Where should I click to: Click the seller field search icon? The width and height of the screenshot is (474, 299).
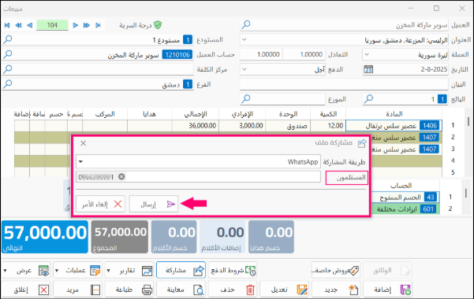tap(368, 99)
